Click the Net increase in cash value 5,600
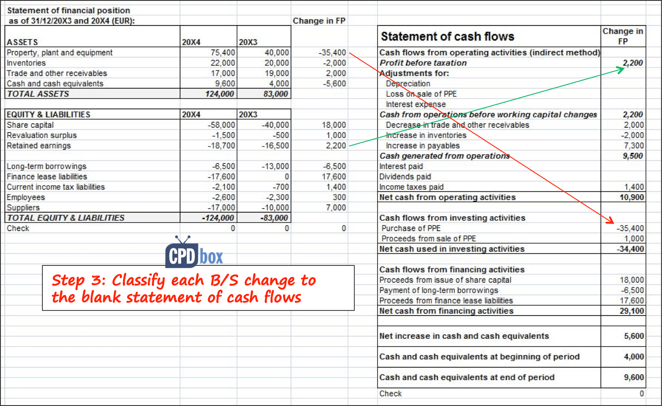The image size is (662, 406). [634, 336]
